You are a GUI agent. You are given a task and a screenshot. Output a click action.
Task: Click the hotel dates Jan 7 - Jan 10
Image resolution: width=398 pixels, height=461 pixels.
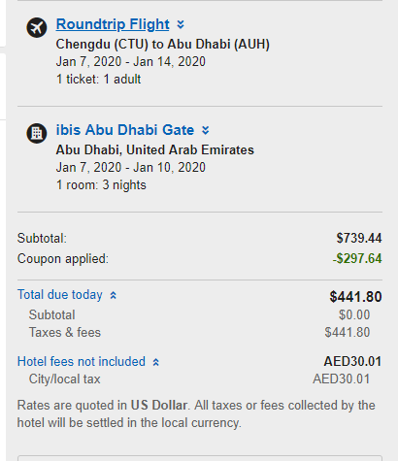(x=131, y=168)
